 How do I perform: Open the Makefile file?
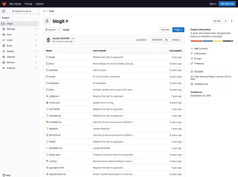click(x=53, y=129)
